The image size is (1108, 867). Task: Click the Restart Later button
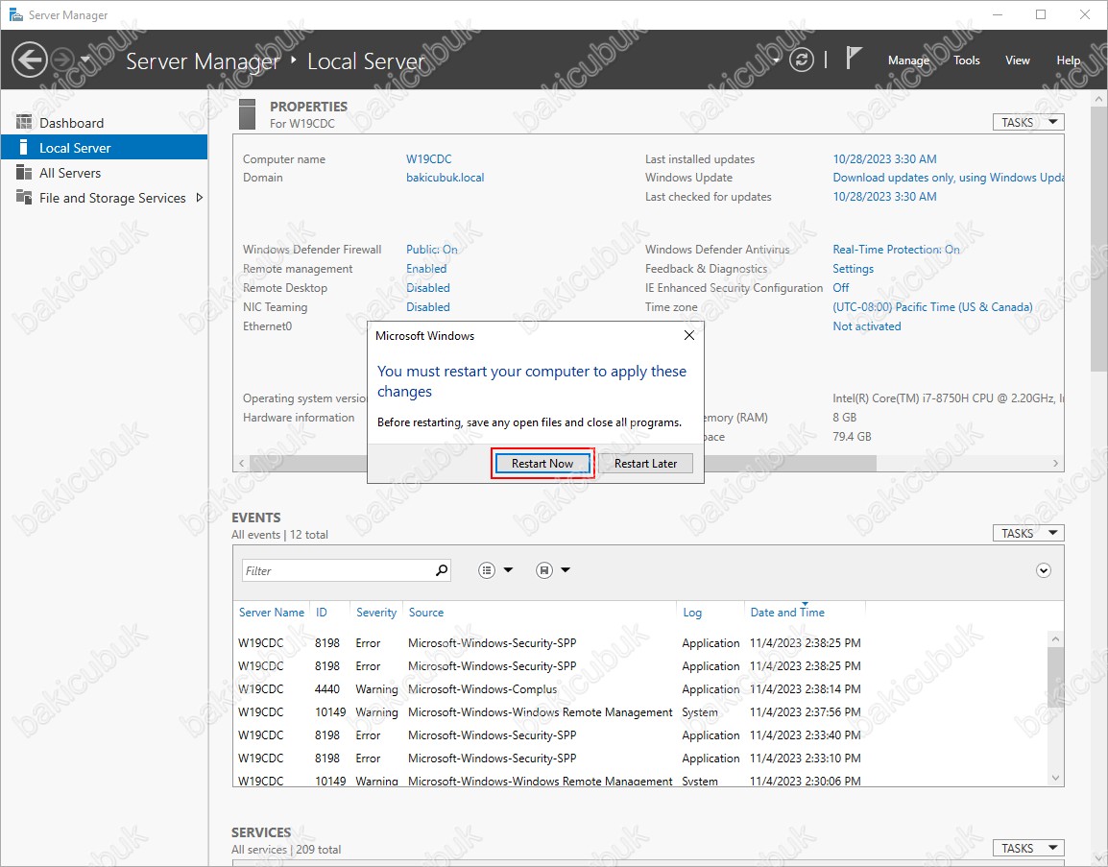point(645,464)
